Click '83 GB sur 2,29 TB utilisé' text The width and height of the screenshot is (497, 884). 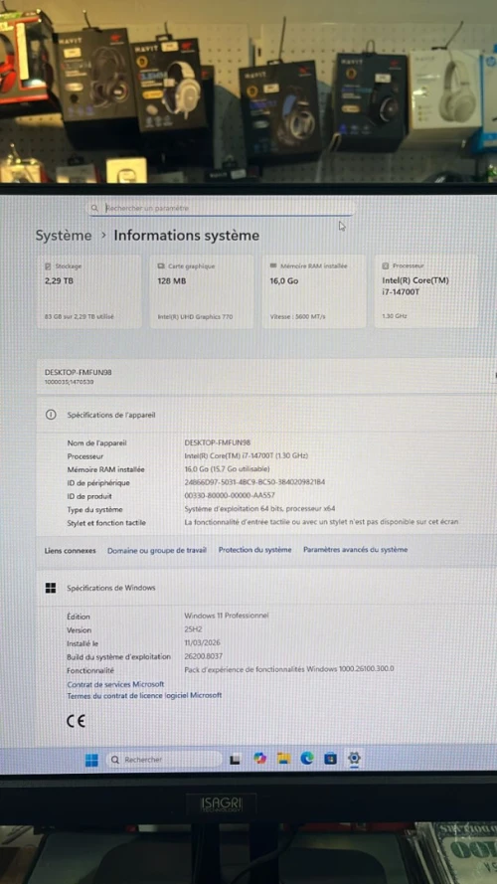point(79,317)
